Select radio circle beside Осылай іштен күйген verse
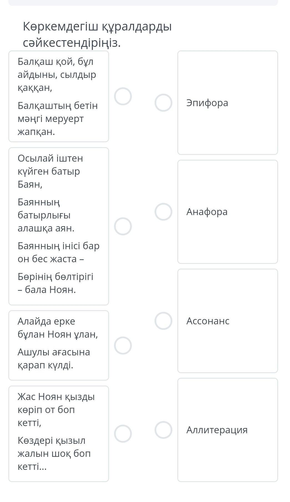 [123, 226]
